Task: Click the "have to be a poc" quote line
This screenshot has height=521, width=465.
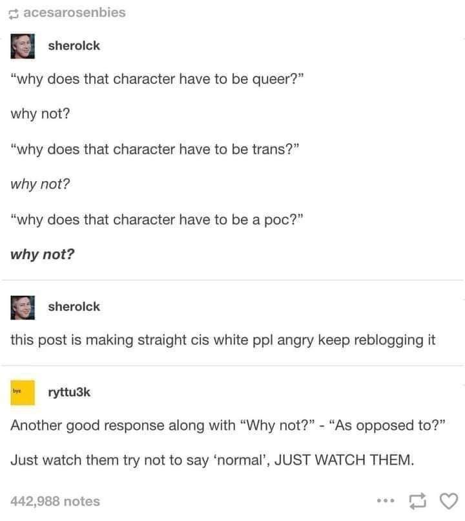Action: click(157, 220)
